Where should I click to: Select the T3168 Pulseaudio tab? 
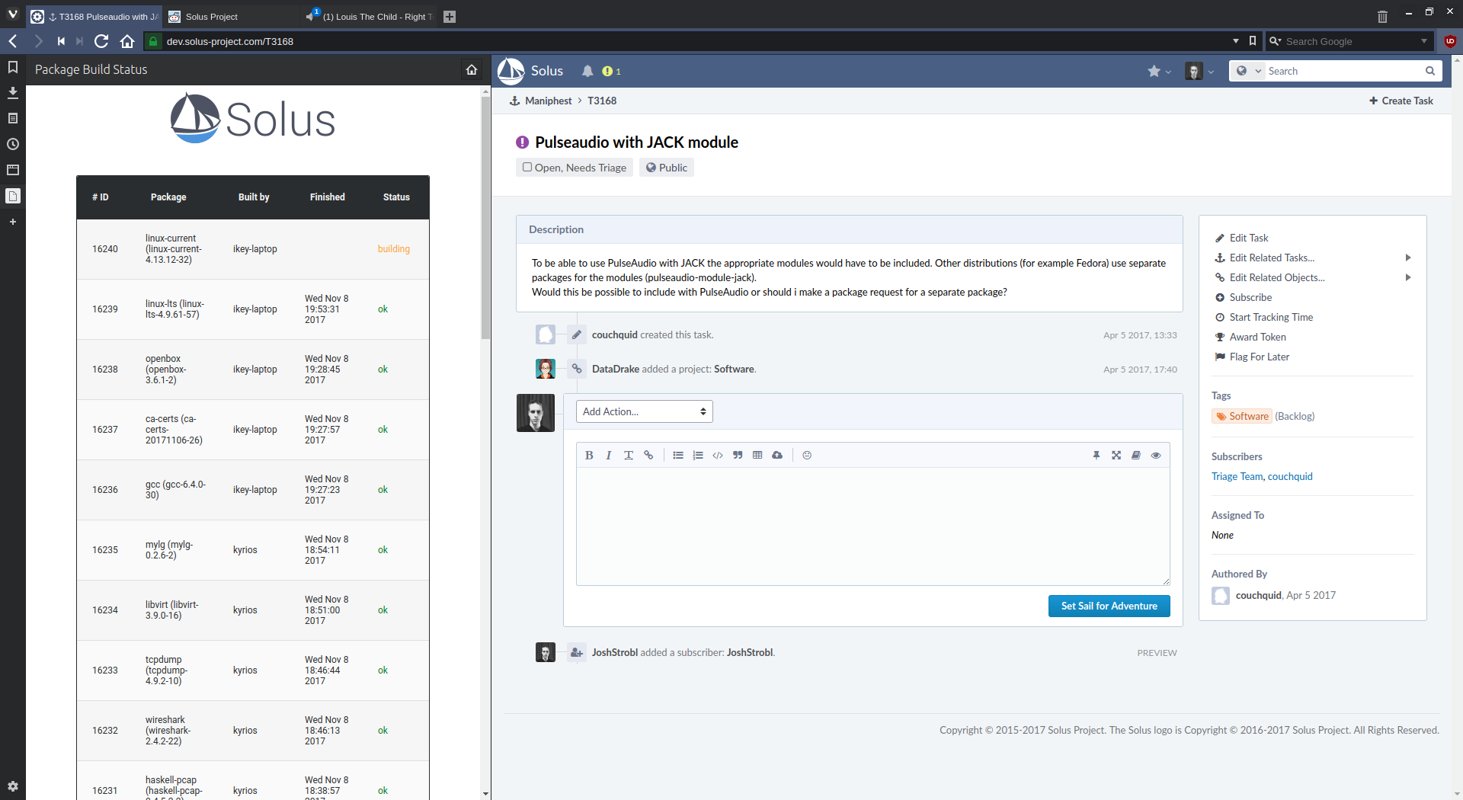(x=94, y=17)
